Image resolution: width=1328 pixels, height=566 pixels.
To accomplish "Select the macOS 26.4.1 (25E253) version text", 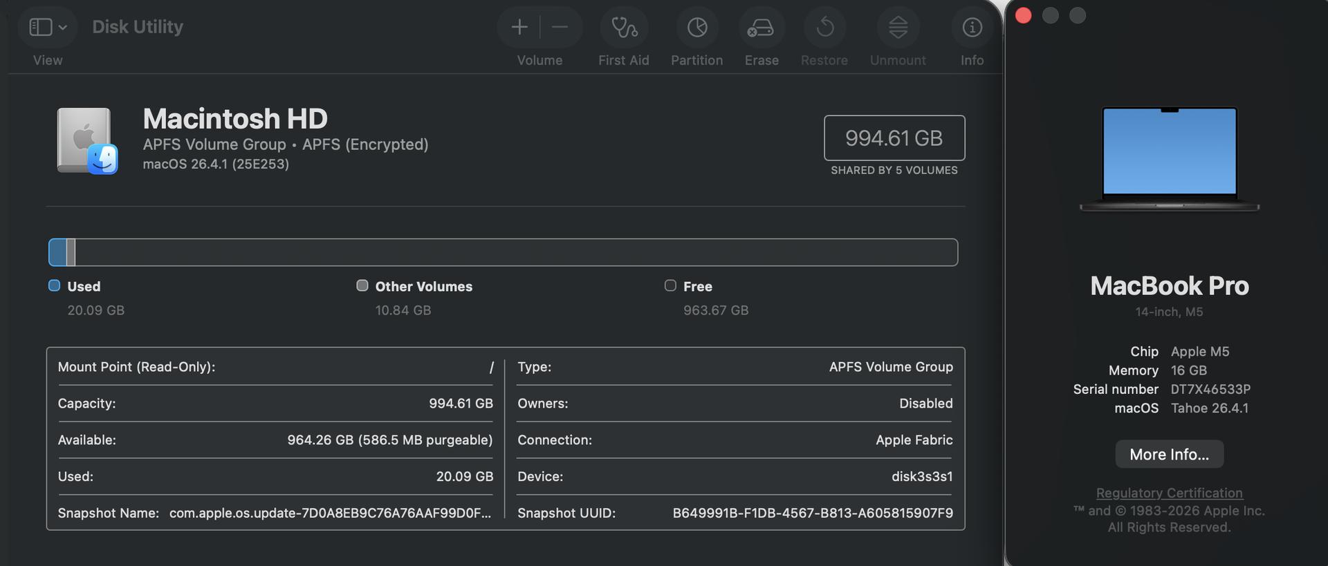I will tap(216, 164).
